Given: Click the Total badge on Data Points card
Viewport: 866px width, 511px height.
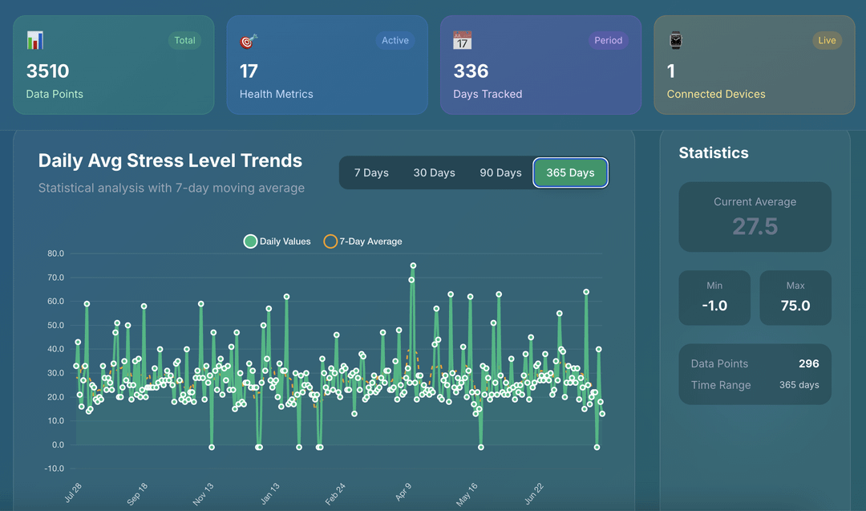Looking at the screenshot, I should (x=184, y=40).
